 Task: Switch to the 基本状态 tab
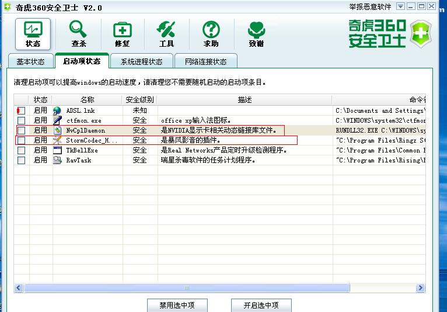click(31, 61)
